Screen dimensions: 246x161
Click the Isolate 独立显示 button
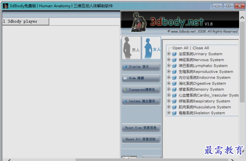pos(141,101)
